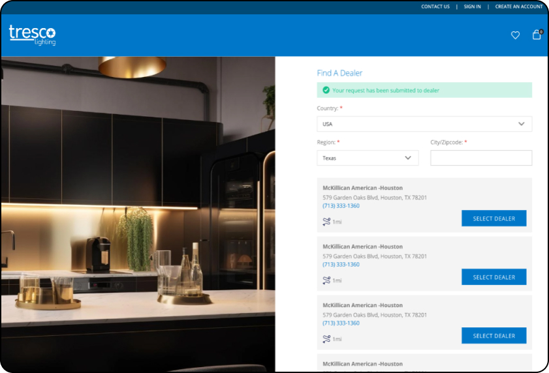Click distance route icon in second dealer card
The width and height of the screenshot is (549, 373).
pos(326,280)
